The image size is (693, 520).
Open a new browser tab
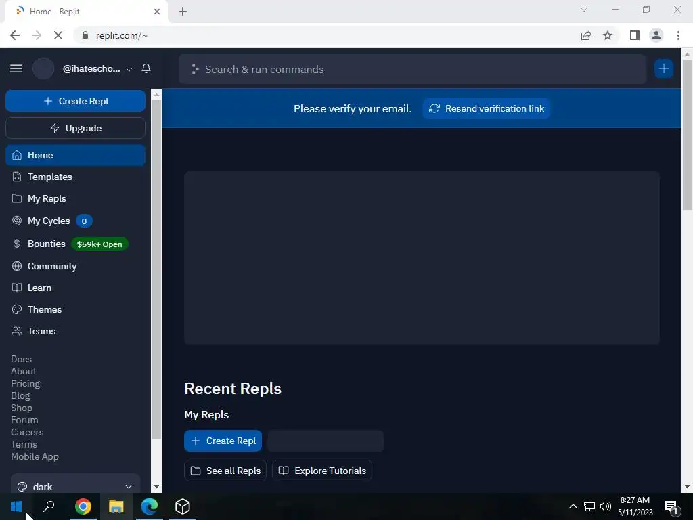183,12
